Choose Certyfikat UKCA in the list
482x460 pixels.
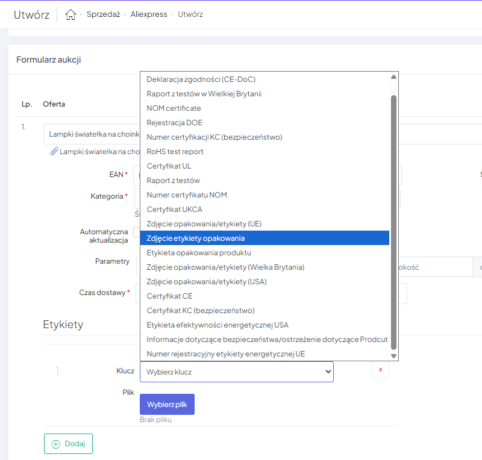tap(175, 210)
